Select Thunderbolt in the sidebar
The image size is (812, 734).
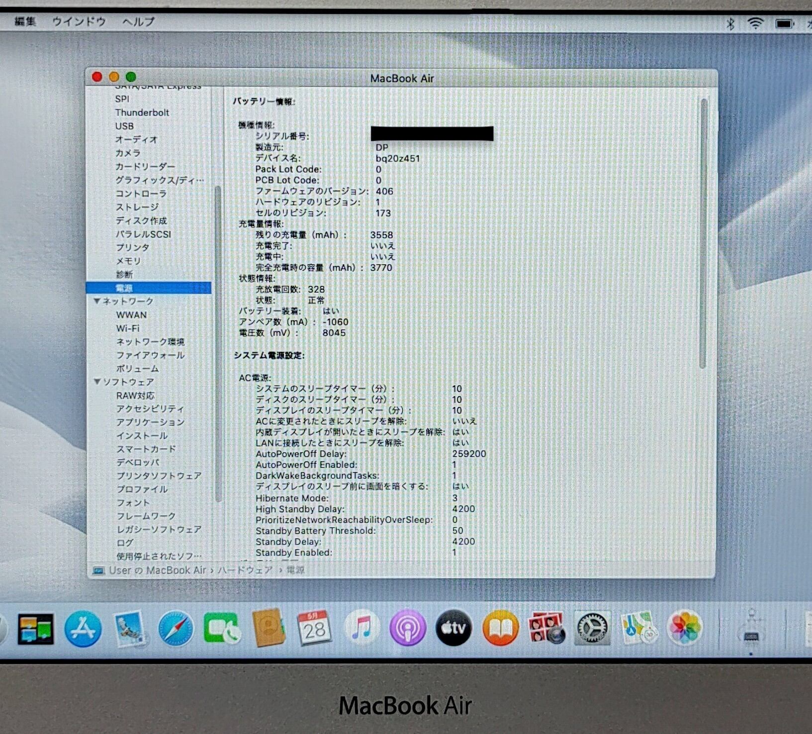click(142, 112)
